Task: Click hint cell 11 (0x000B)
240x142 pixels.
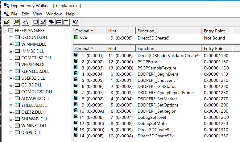Action: 120,56
